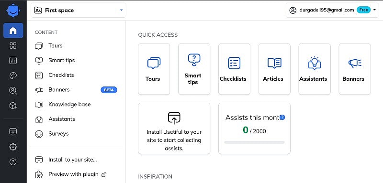Open the themes palette icon
The height and width of the screenshot is (183, 383).
tap(13, 76)
